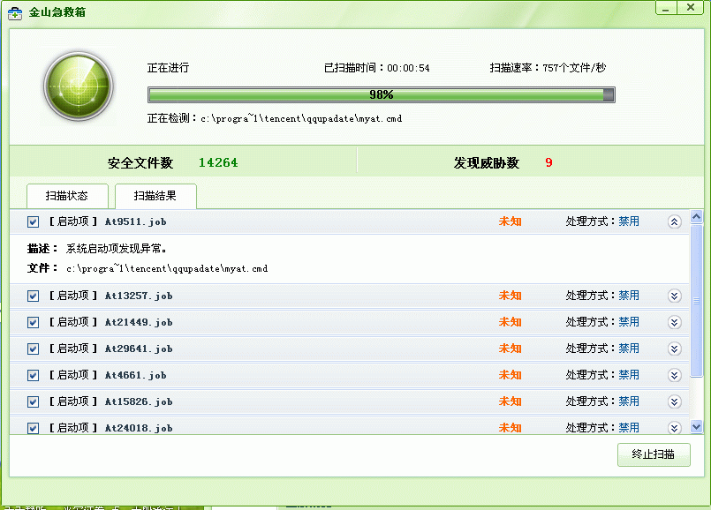This screenshot has width=711, height=510.
Task: Open the 扫描结果 tab
Action: coord(155,196)
